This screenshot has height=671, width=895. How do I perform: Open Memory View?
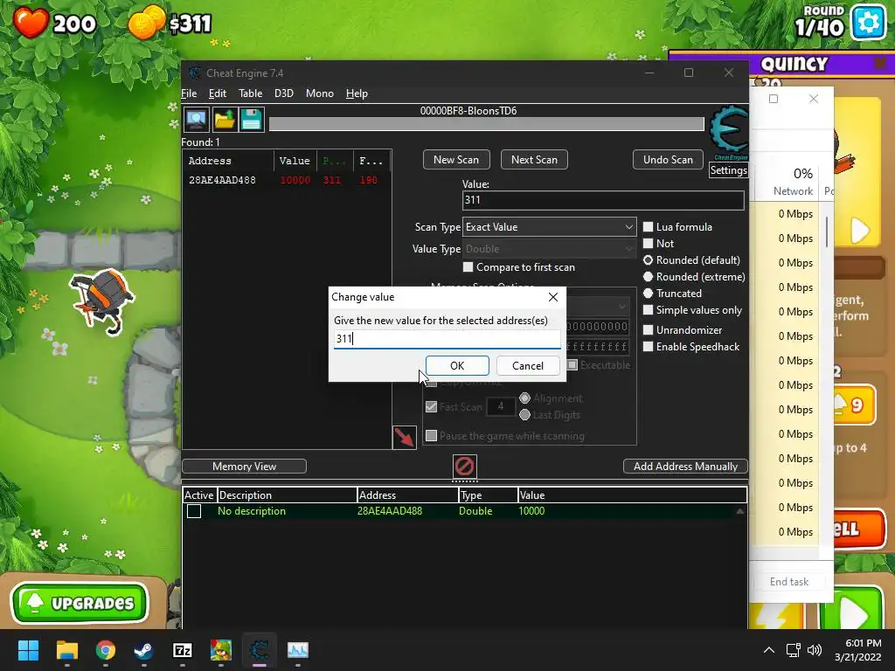pyautogui.click(x=245, y=467)
